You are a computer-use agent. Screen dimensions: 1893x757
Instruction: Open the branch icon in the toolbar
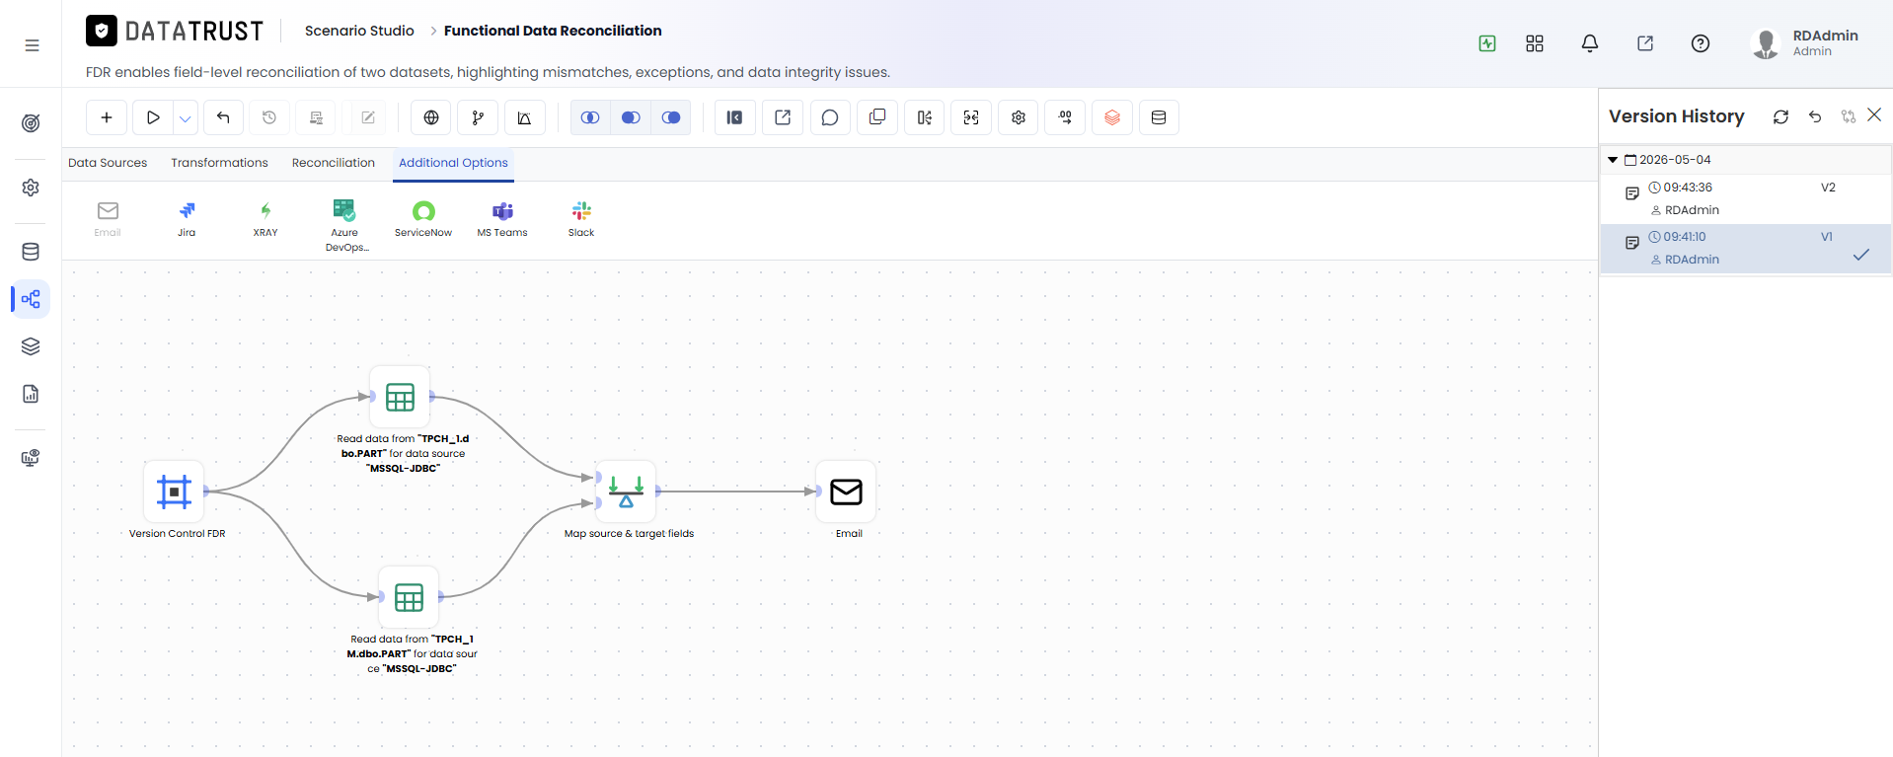478,117
